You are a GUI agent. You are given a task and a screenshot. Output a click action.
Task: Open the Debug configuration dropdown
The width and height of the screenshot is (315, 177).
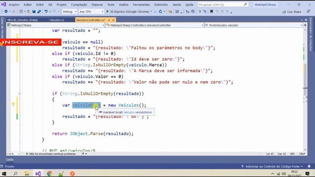[x=69, y=12]
